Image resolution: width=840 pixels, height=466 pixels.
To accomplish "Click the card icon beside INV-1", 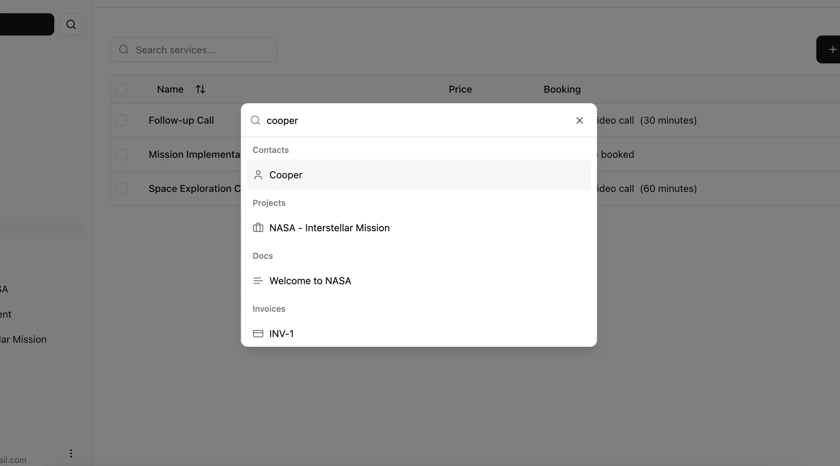I will click(258, 334).
